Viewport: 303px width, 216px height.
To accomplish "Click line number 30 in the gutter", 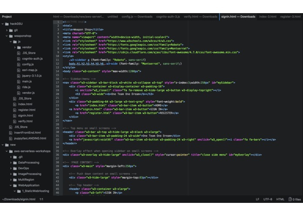I will [58, 132].
